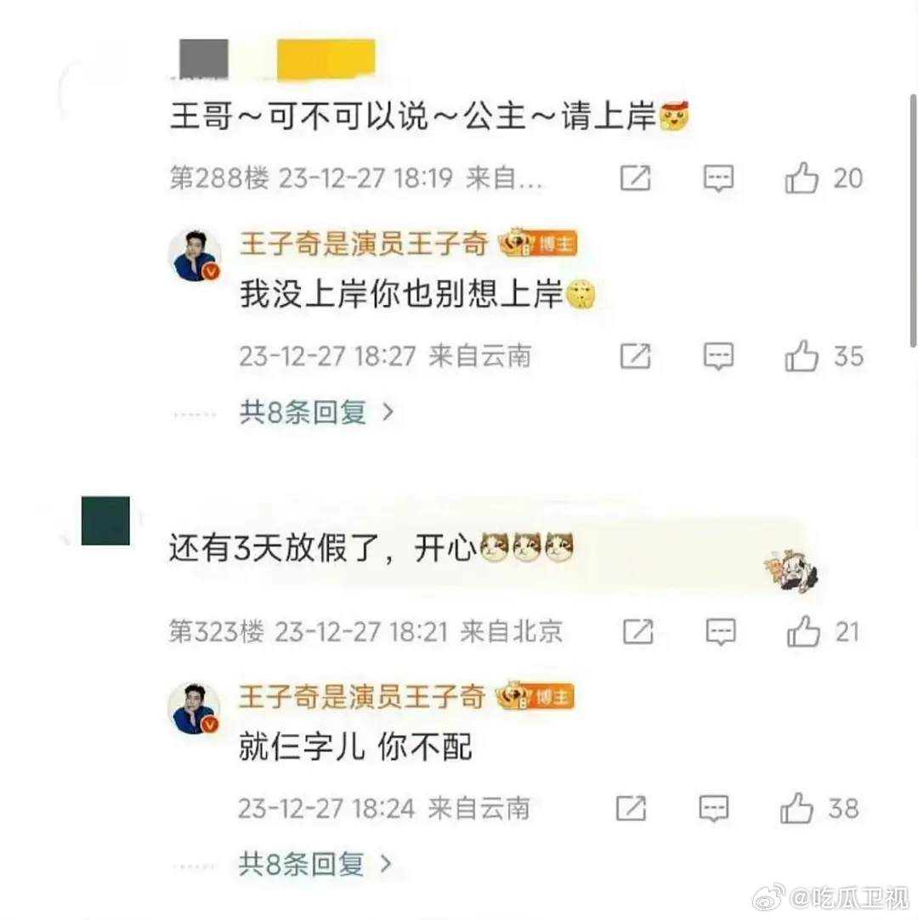Like the reply 就仨字儿 你不配
918x920 pixels.
click(x=797, y=809)
